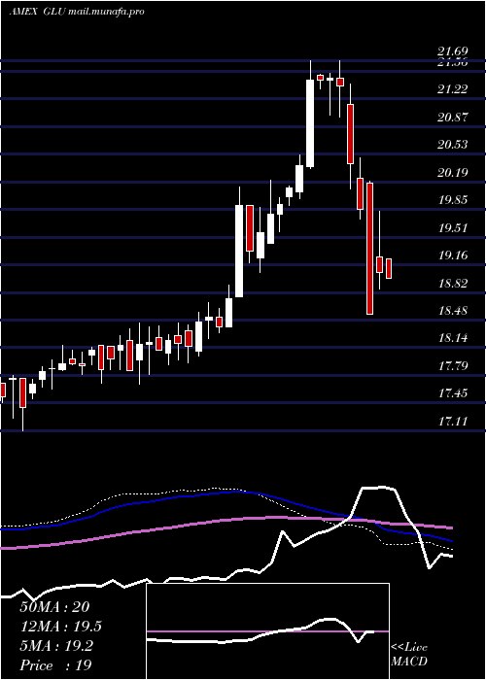Image resolution: width=486 pixels, height=680 pixels.
Task: Click the 20.53 price level label
Action: pos(453,145)
